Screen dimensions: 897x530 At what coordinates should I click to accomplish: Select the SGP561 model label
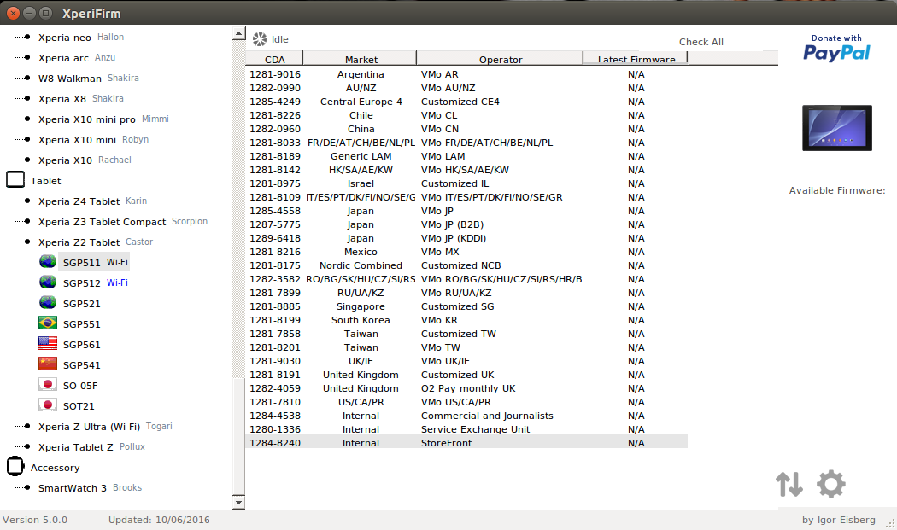click(81, 345)
